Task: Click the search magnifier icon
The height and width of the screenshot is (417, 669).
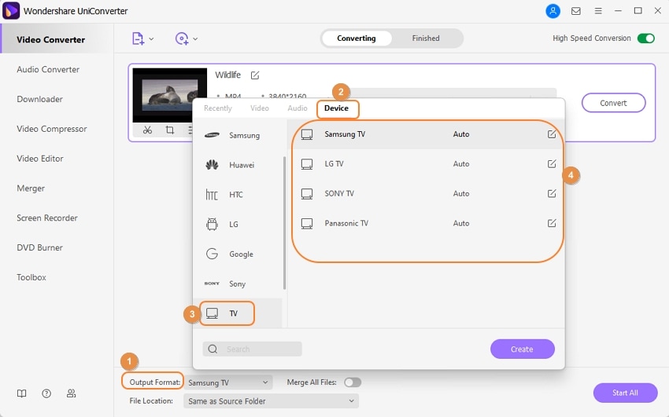Action: pyautogui.click(x=213, y=349)
